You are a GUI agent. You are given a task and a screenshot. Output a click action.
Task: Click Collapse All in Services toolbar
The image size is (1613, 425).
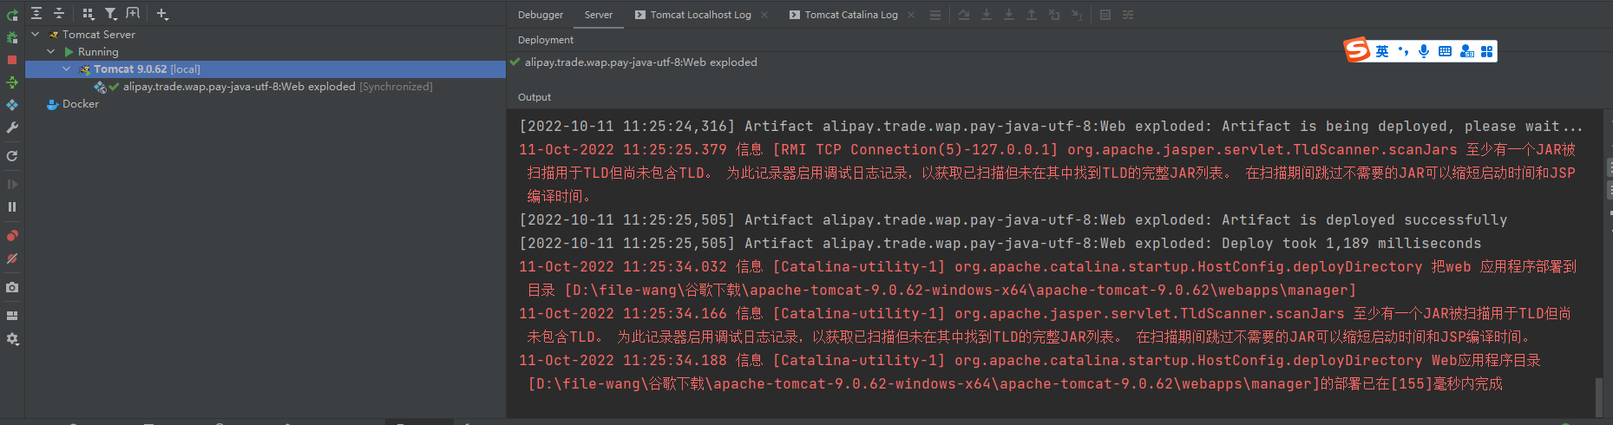point(59,13)
